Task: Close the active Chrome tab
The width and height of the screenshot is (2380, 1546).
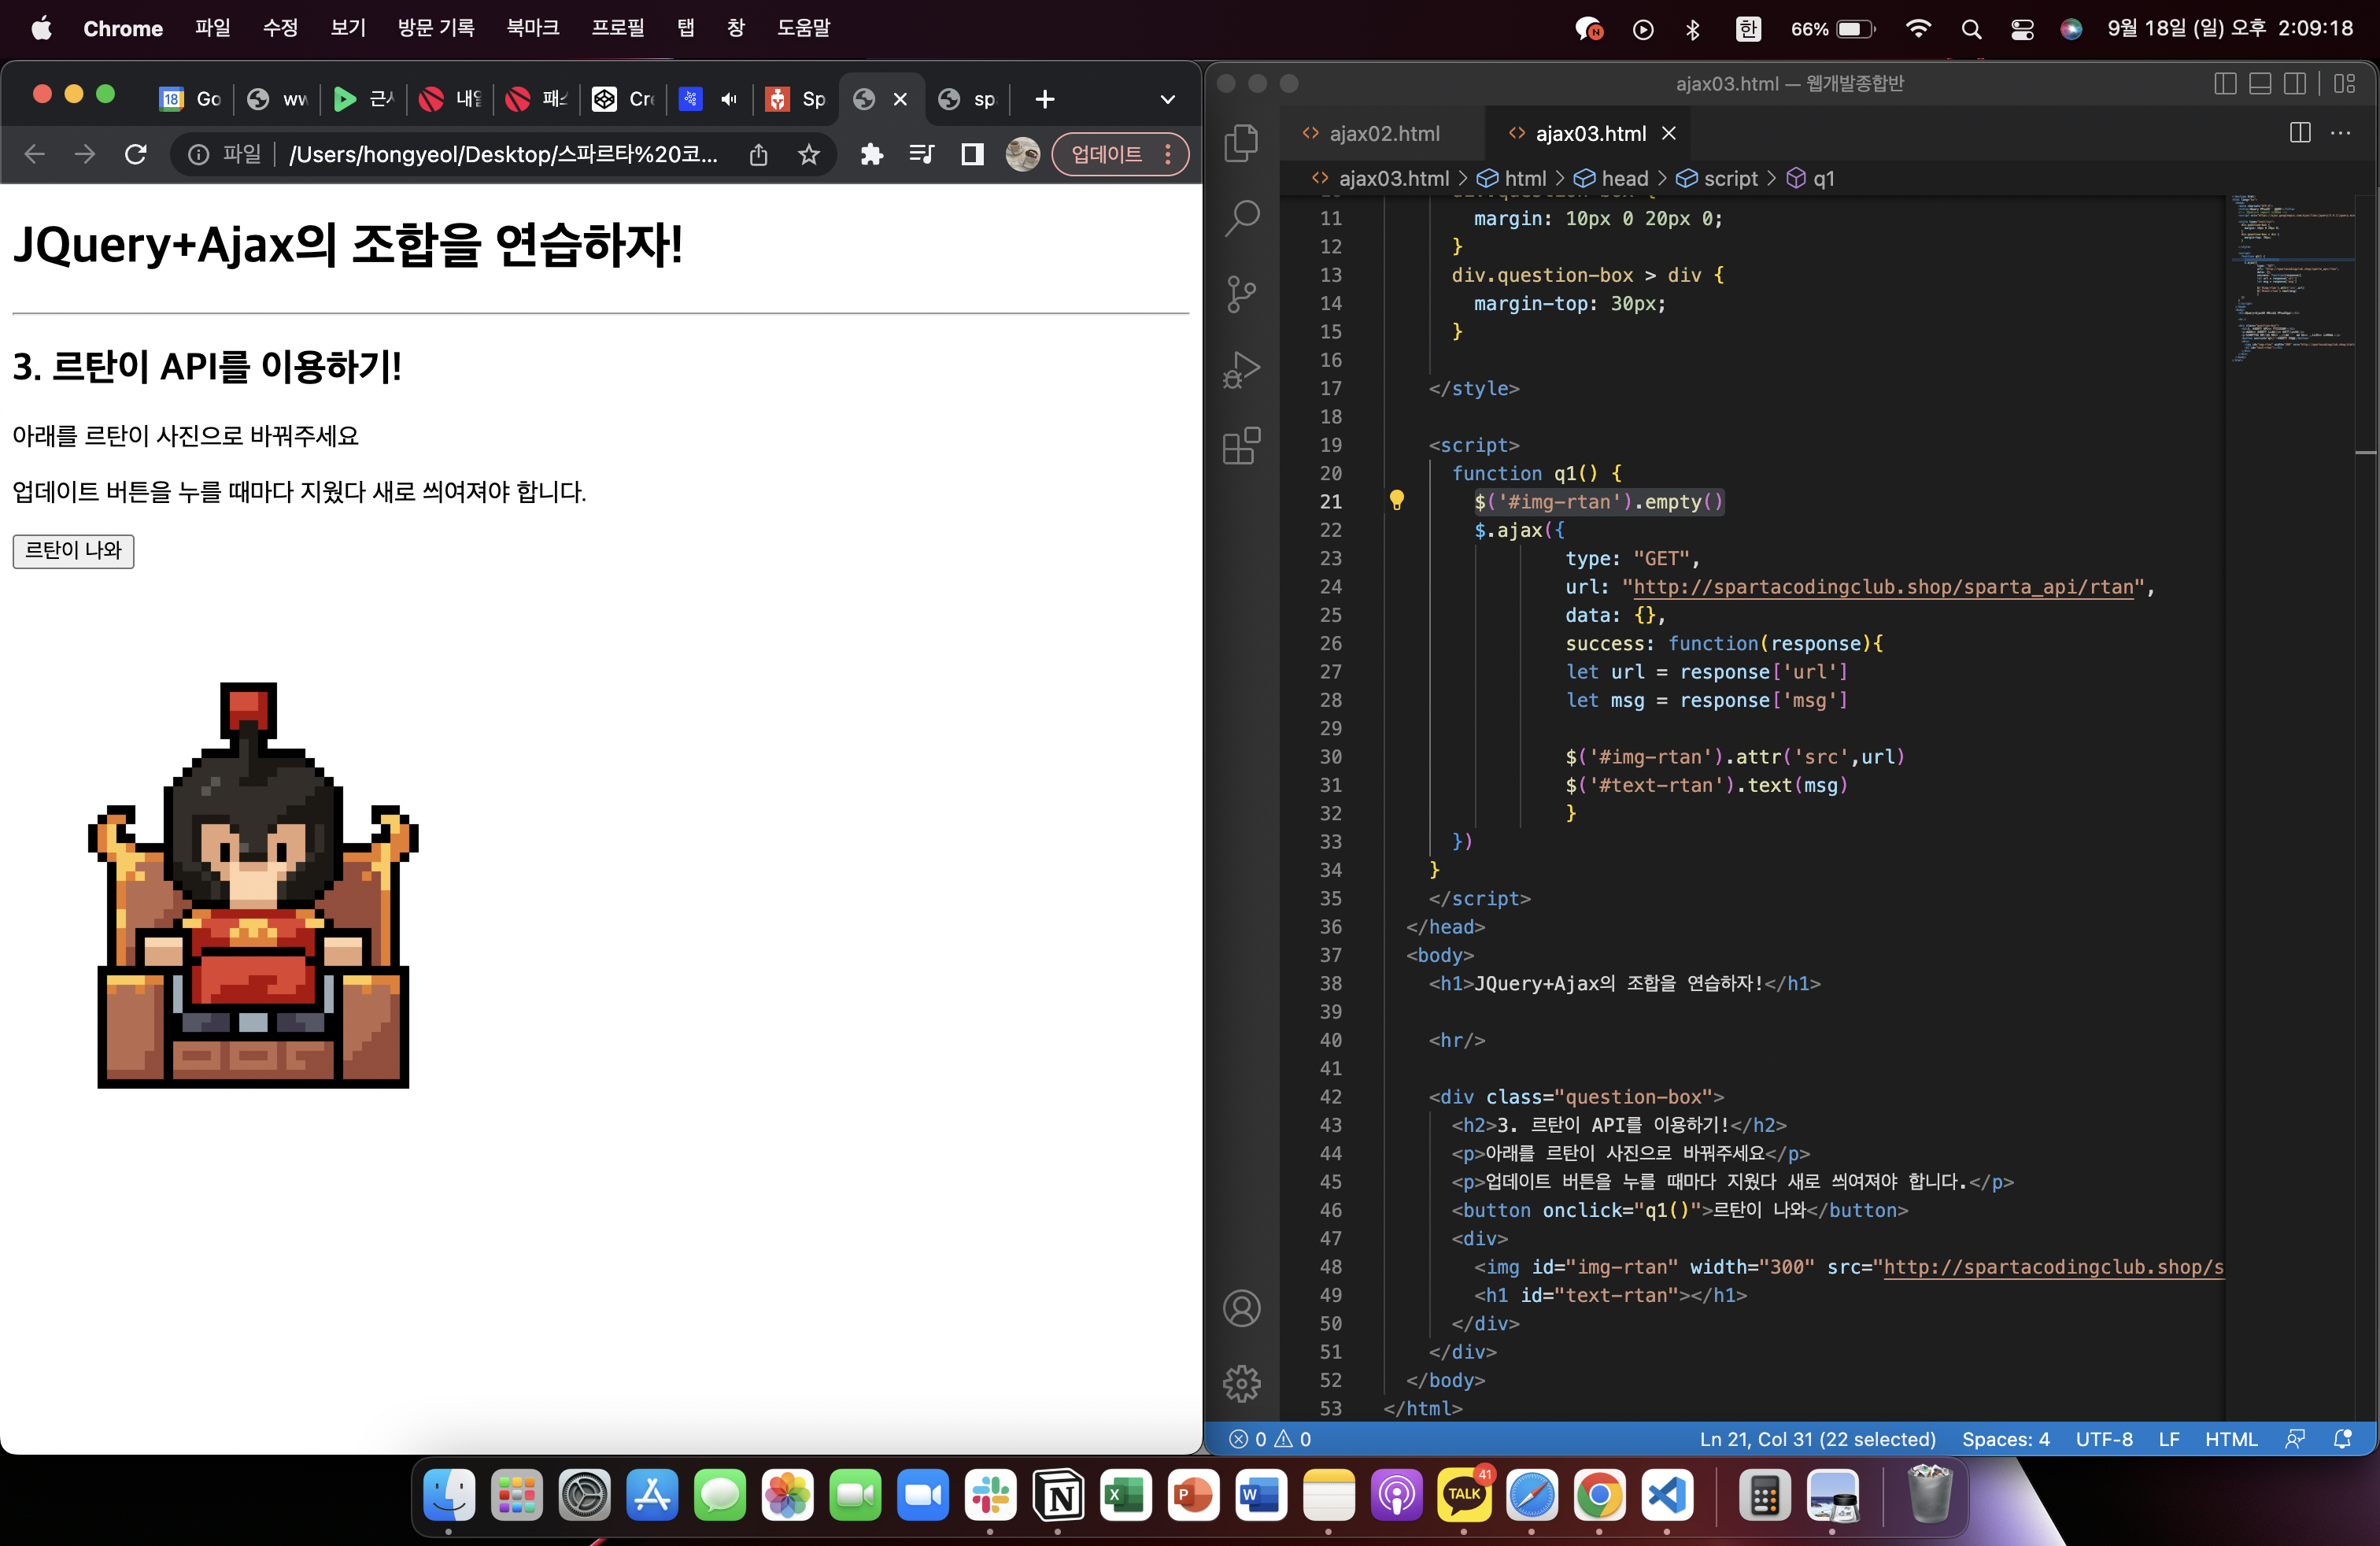Action: tap(900, 99)
